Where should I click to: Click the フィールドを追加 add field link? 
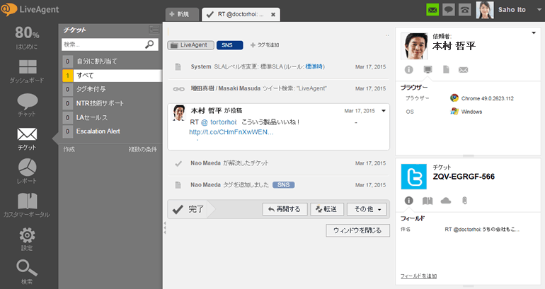click(x=419, y=276)
